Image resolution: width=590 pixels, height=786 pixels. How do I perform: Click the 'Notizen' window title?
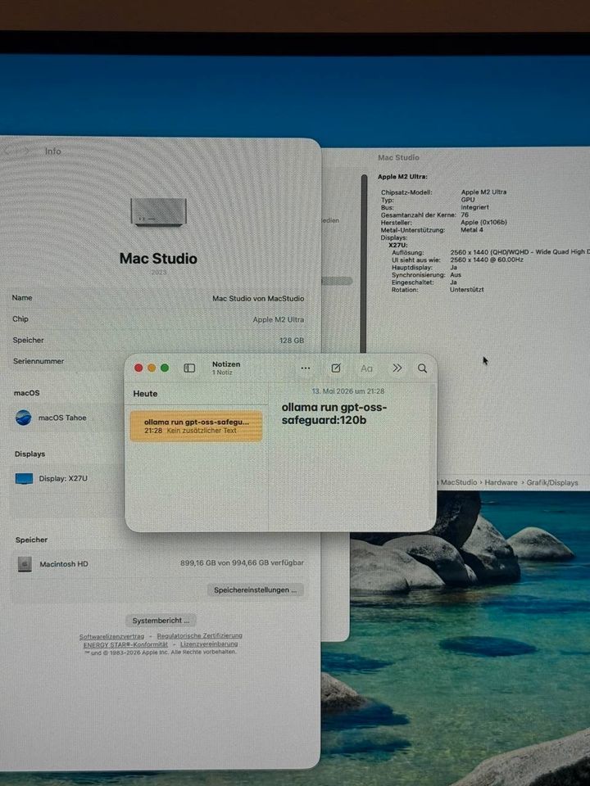(x=226, y=364)
